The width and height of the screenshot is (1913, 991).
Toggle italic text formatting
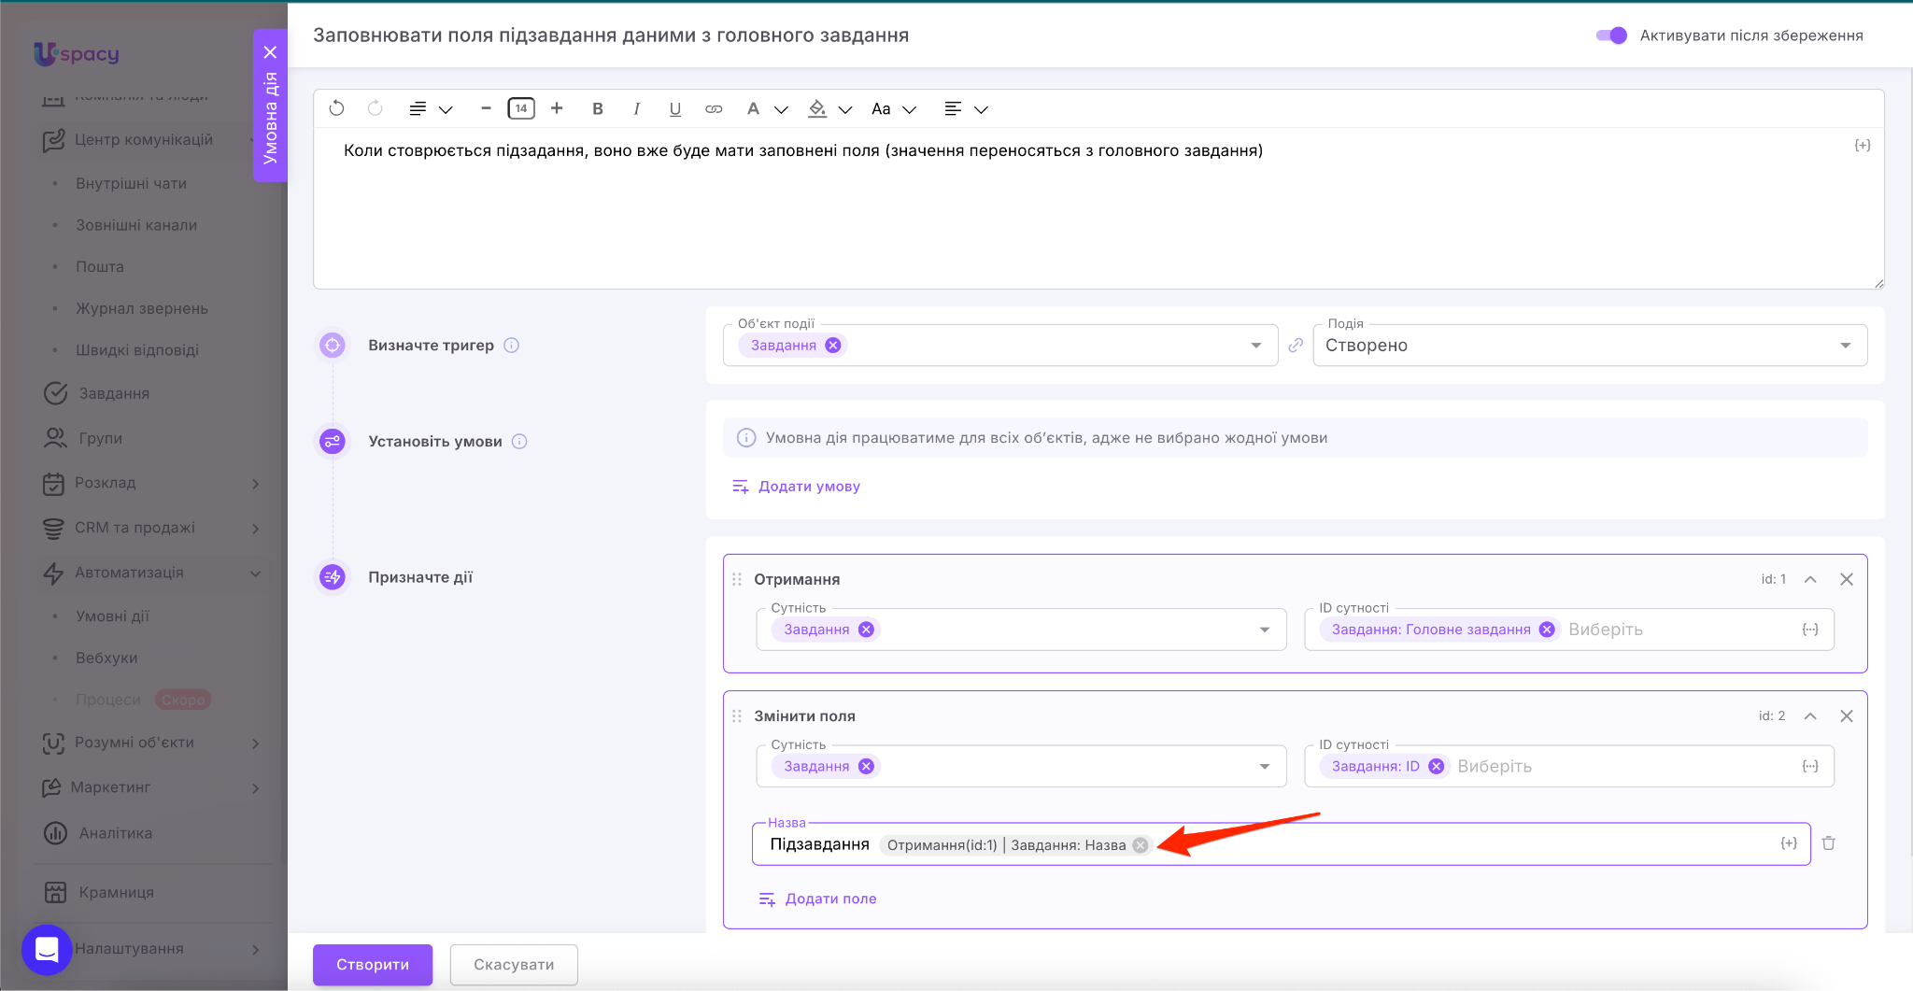(636, 108)
